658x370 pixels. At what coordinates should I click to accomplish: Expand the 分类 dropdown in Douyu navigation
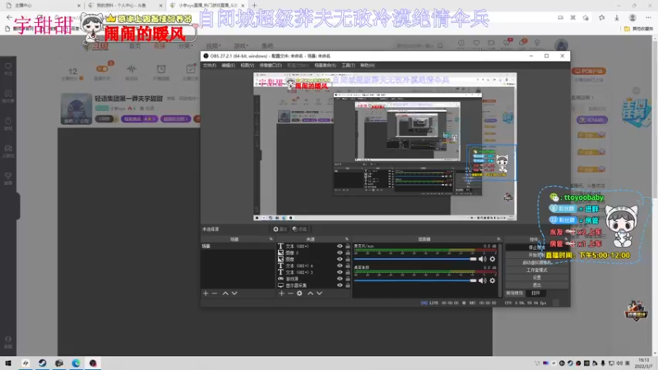coord(186,46)
